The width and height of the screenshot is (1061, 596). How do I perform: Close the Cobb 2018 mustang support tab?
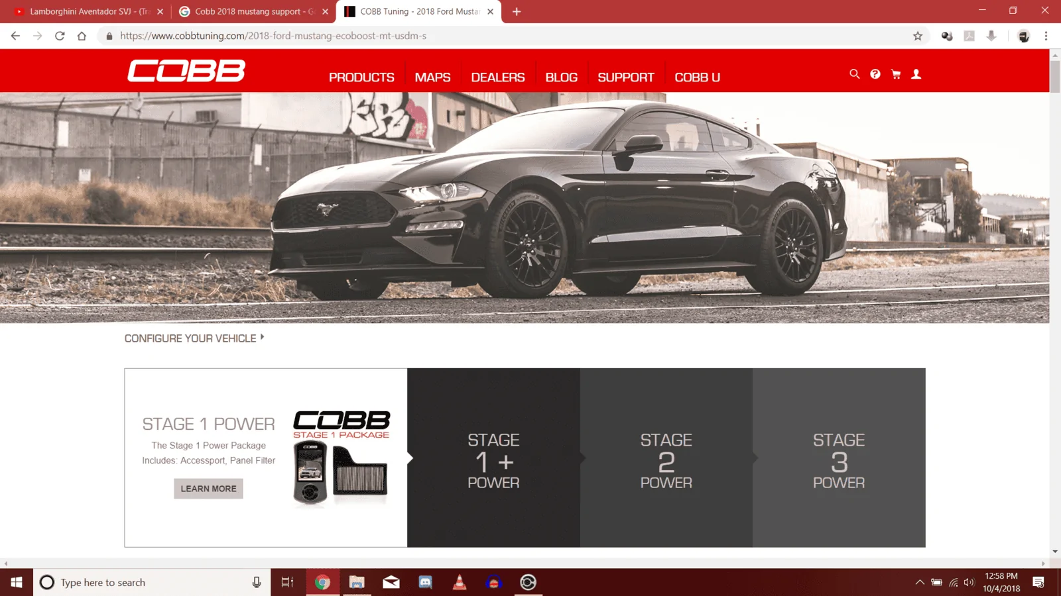pos(325,11)
